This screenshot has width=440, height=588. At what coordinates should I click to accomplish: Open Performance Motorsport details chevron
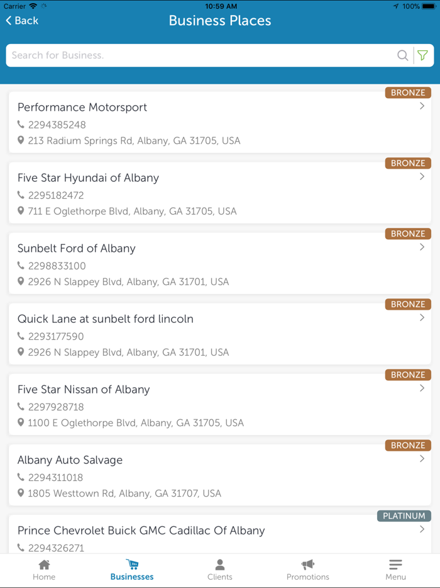(x=422, y=106)
